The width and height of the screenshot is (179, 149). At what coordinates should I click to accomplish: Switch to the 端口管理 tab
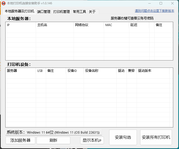(x=44, y=12)
